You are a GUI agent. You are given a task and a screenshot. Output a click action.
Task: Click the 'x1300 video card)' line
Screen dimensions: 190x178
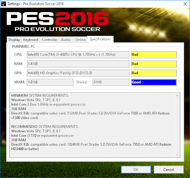25,118
